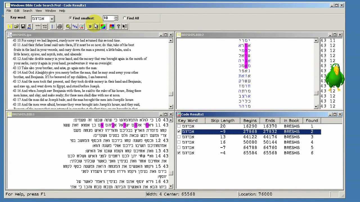
Task: Click the Save floppy disk icon
Action: click(x=23, y=26)
